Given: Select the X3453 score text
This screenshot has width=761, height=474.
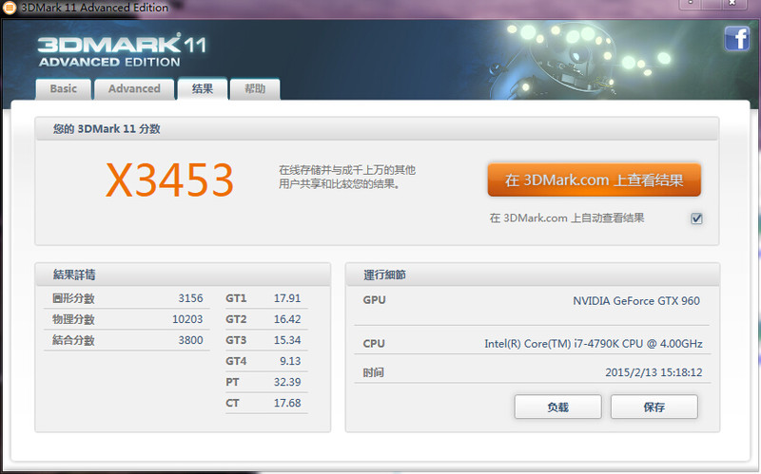Looking at the screenshot, I should point(170,180).
